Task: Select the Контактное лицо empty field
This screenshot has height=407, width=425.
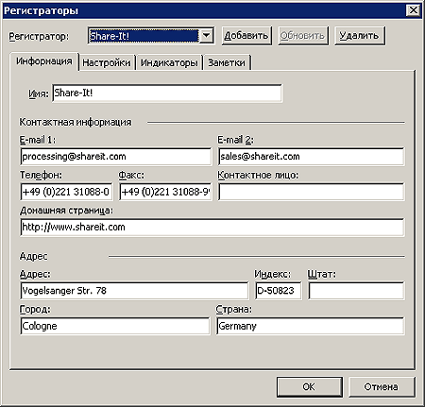Action: [311, 192]
